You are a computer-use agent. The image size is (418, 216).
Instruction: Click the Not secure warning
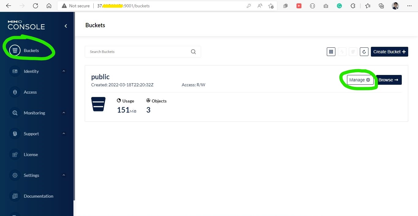click(x=76, y=6)
